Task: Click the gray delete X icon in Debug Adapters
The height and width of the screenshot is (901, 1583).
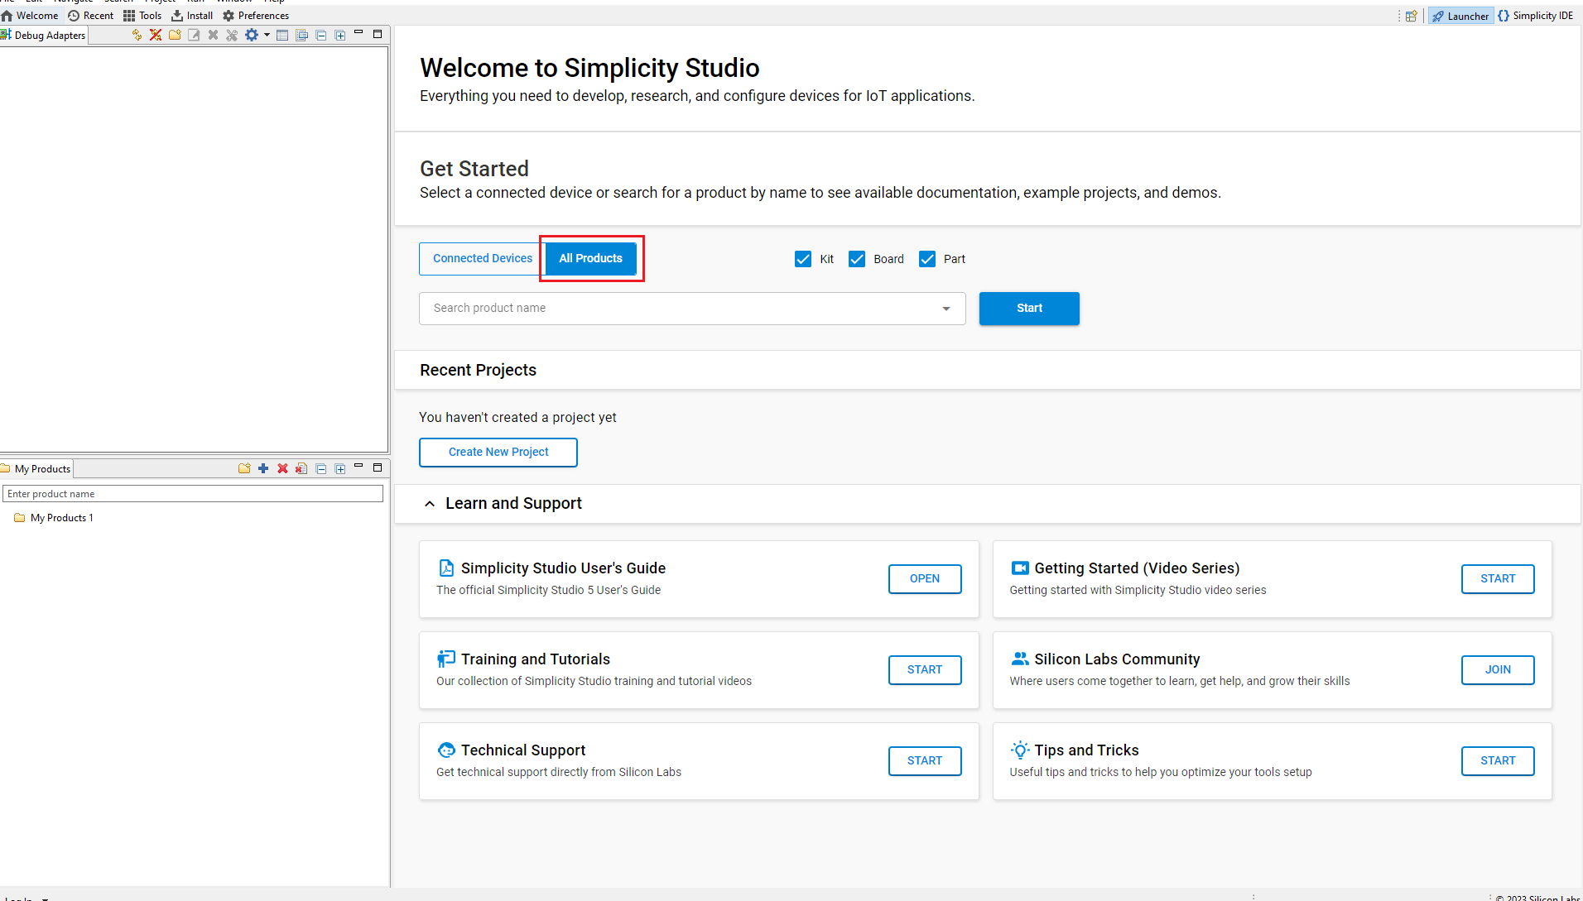Action: (213, 35)
